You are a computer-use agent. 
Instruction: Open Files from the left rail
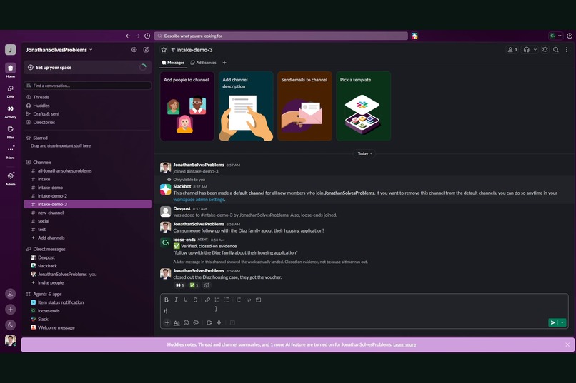[10, 132]
